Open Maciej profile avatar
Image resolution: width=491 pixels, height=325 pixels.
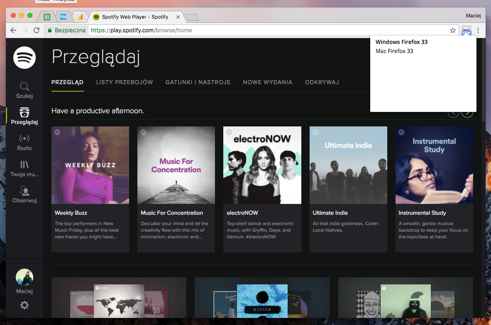(x=24, y=277)
